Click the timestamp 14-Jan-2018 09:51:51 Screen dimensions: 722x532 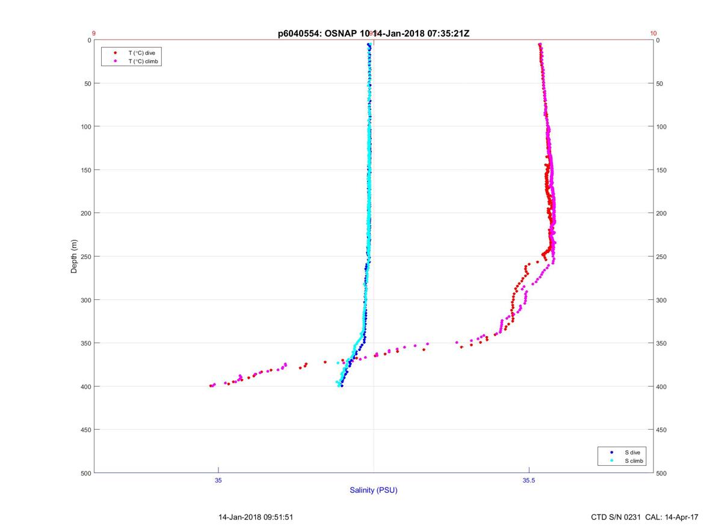(x=256, y=517)
